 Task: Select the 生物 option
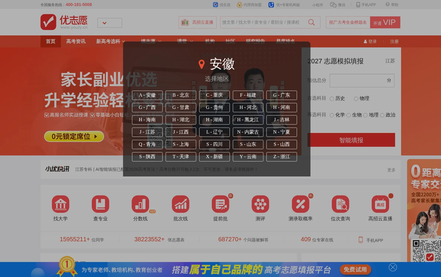pyautogui.click(x=349, y=115)
